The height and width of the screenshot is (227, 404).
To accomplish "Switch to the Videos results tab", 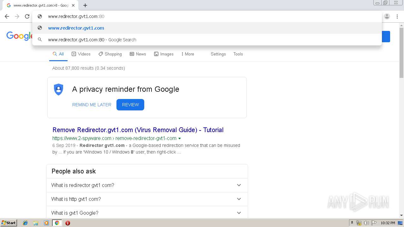I will [81, 54].
